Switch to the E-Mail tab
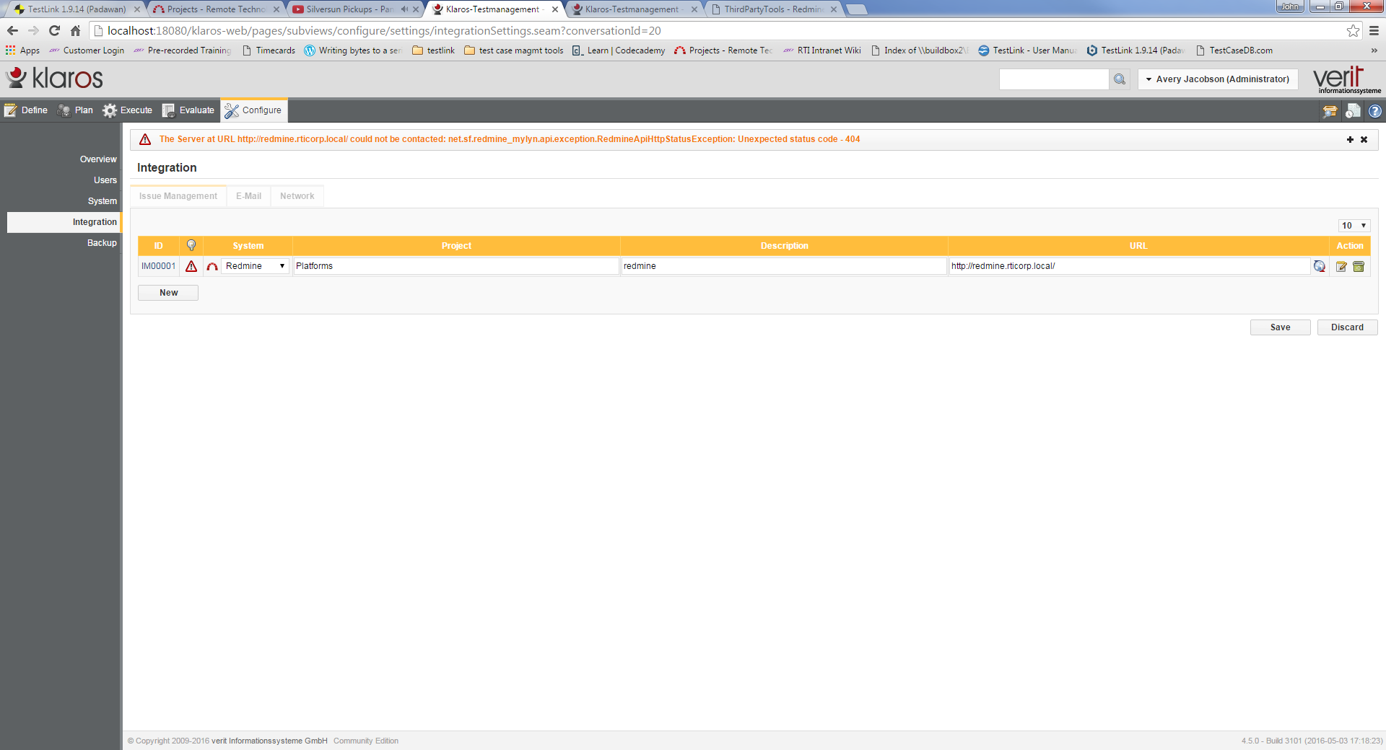The image size is (1386, 750). coord(248,196)
